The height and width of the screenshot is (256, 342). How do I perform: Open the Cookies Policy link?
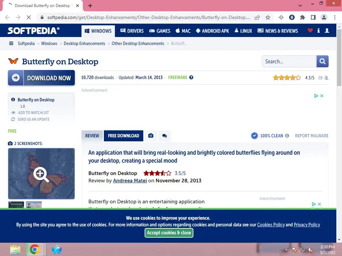[x=271, y=225]
